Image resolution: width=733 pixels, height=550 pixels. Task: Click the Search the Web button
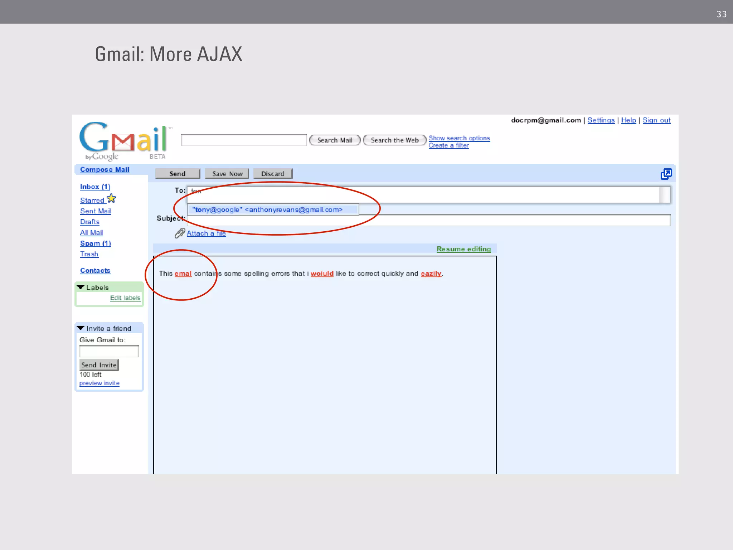tap(394, 140)
